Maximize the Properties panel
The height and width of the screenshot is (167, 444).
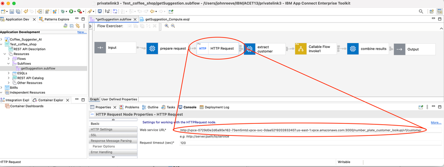[x=440, y=107]
